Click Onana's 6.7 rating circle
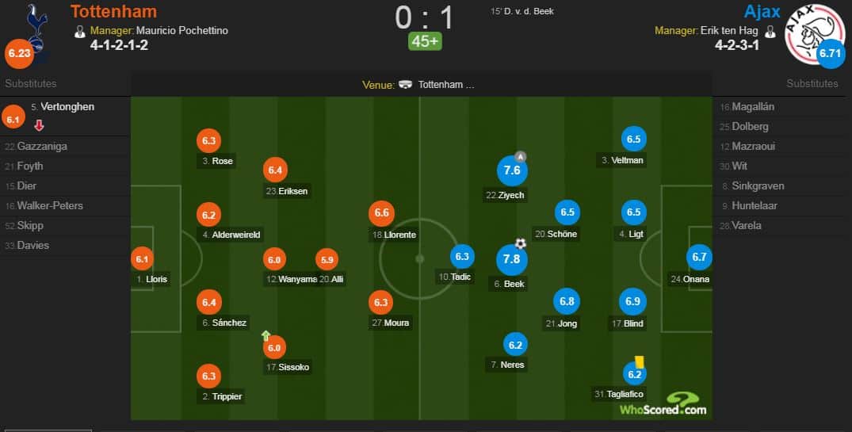The image size is (852, 432). tap(699, 257)
